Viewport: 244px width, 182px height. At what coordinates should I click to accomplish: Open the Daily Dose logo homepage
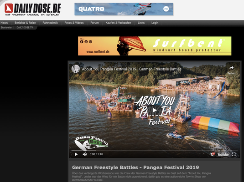(33, 9)
